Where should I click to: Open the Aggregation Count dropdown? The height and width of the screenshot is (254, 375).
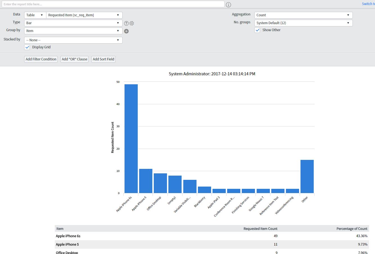click(x=303, y=15)
